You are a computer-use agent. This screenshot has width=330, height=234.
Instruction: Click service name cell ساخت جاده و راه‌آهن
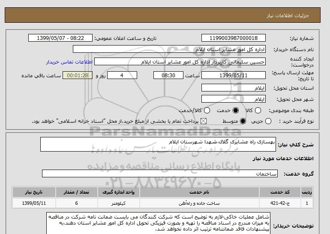click(199, 203)
